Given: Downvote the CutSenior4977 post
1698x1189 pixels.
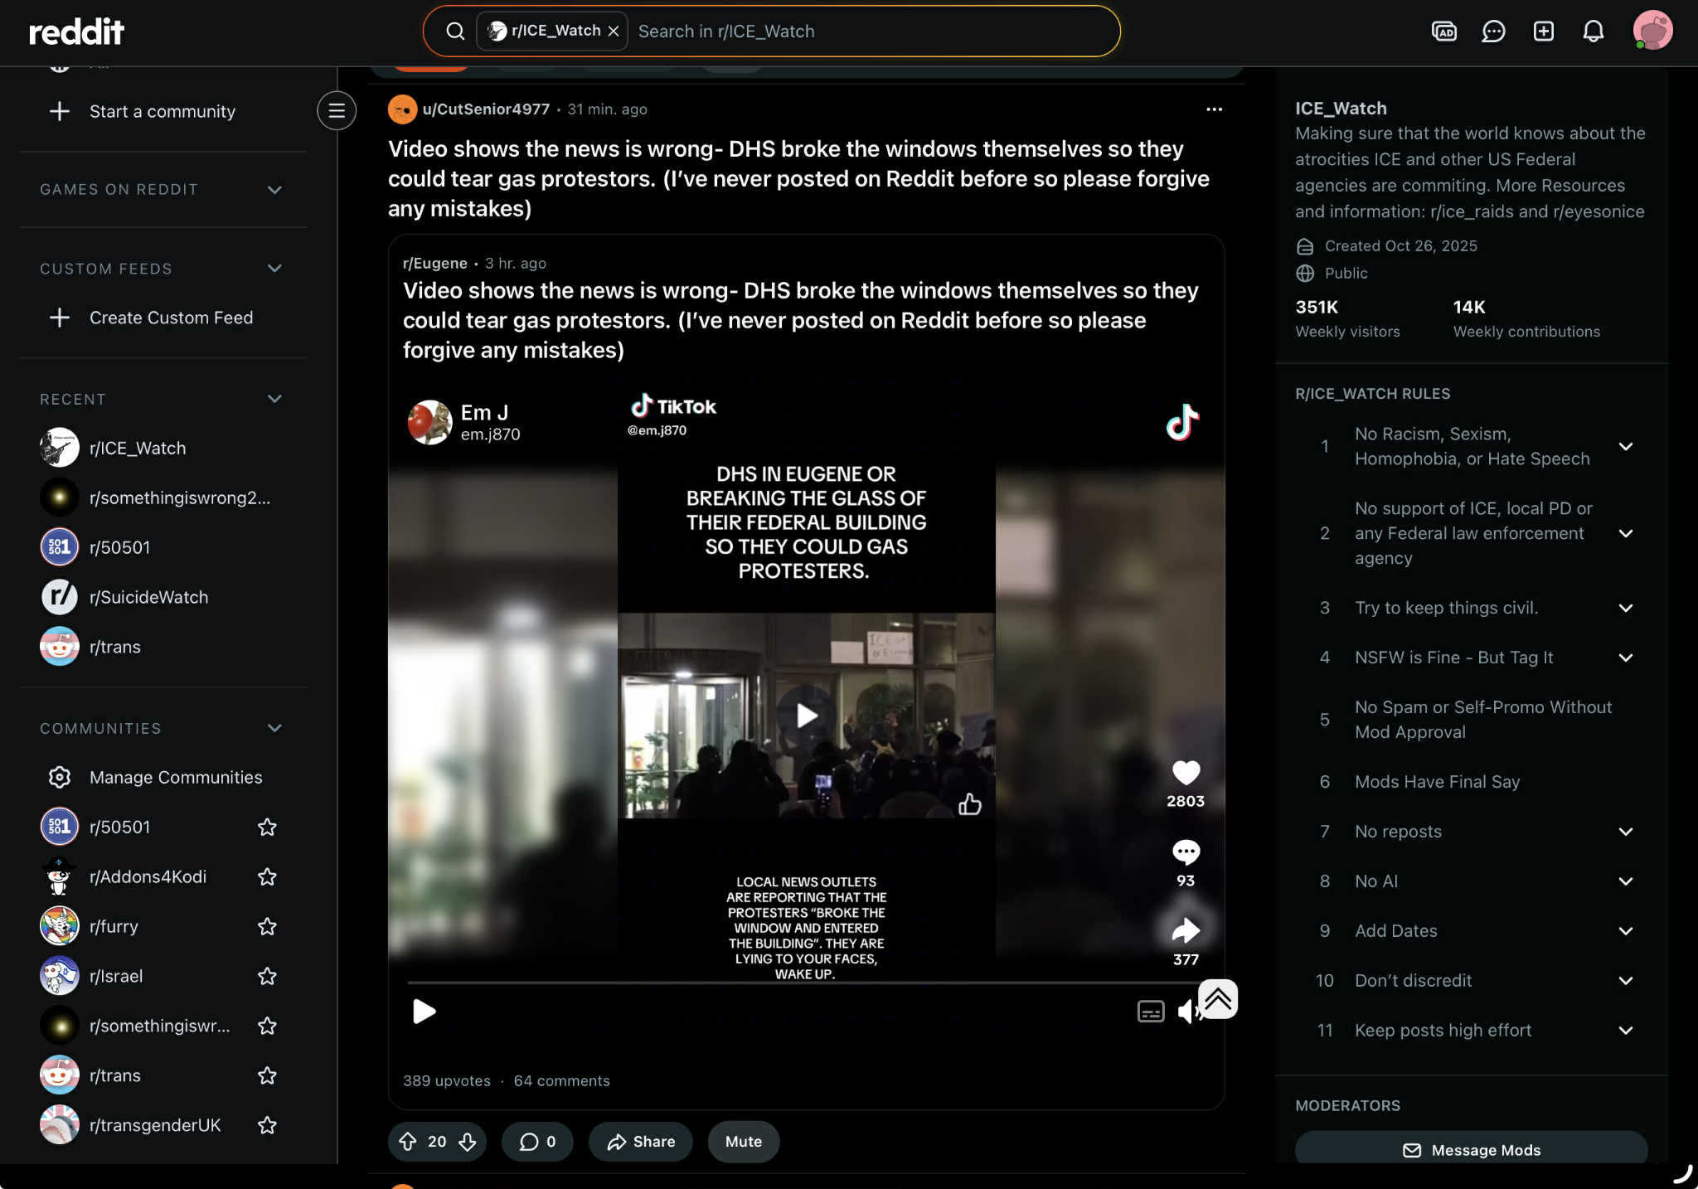Looking at the screenshot, I should [468, 1142].
